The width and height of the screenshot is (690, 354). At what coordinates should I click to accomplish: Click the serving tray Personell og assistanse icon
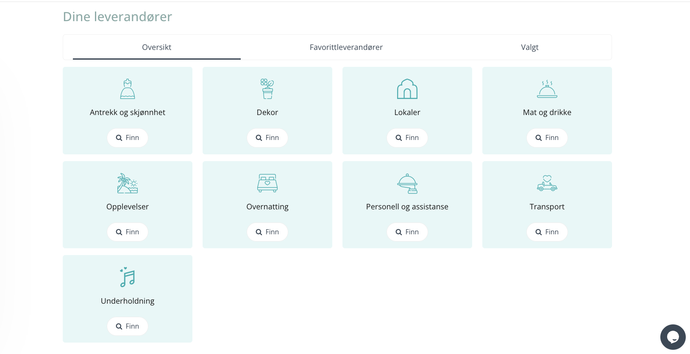[407, 184]
